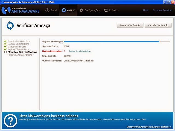
Task: Click the Meet Malwarebytes business editions heading
Action: pos(49,116)
